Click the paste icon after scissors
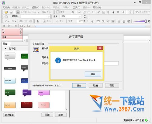The image size is (152, 124). click(129, 21)
